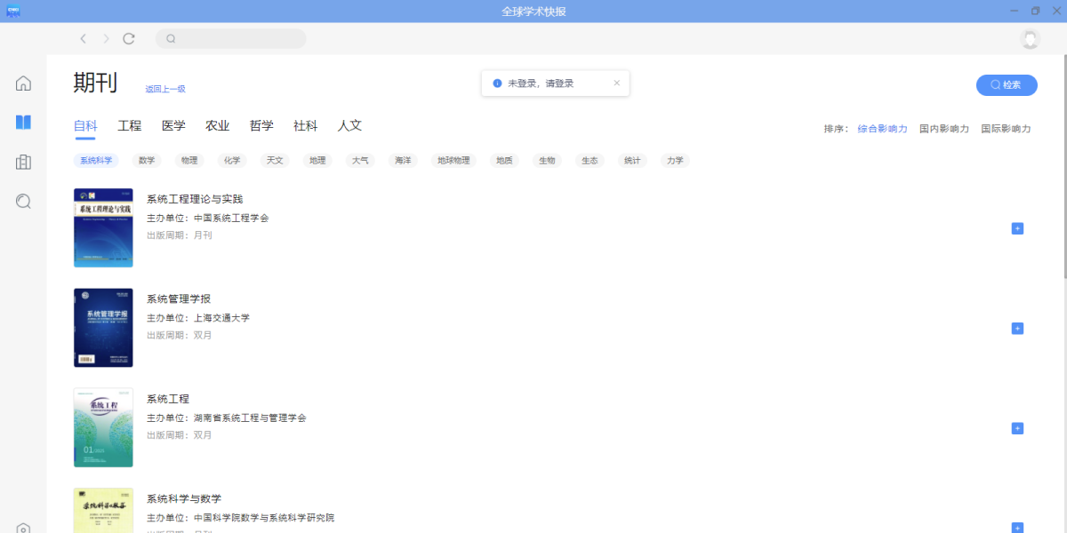Image resolution: width=1067 pixels, height=533 pixels.
Task: Click inside the top search input box
Action: pyautogui.click(x=231, y=38)
